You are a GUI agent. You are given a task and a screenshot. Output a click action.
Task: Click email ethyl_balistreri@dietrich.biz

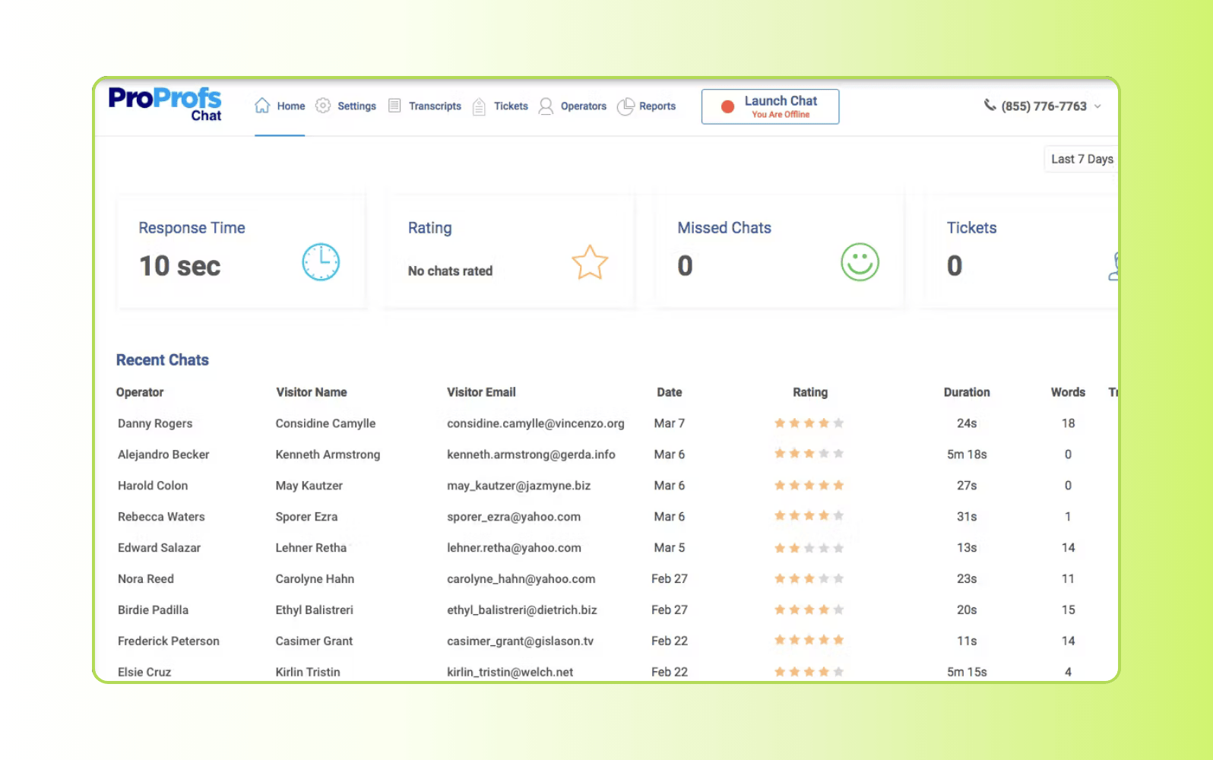coord(522,610)
